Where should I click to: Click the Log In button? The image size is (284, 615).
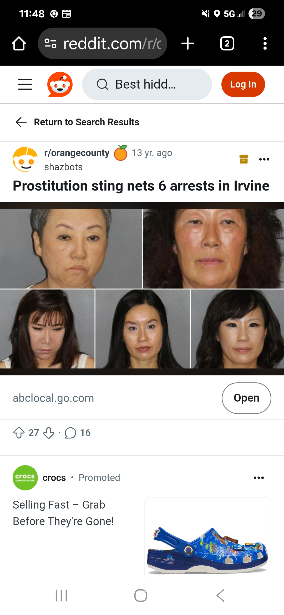243,84
